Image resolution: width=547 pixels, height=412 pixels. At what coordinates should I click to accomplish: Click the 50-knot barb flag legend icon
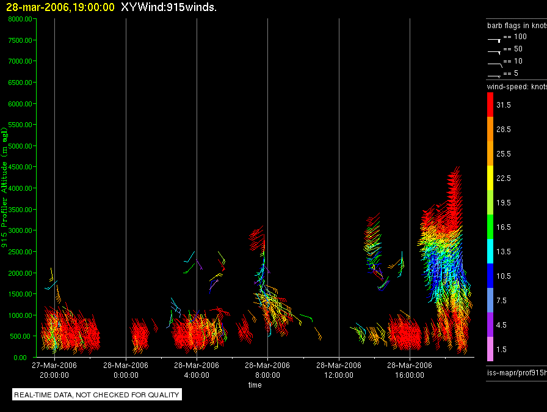click(x=494, y=53)
